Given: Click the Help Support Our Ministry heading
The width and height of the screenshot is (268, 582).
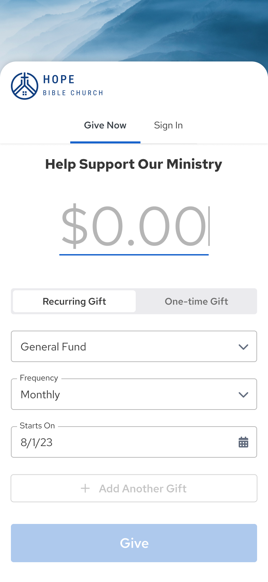Looking at the screenshot, I should [x=134, y=164].
